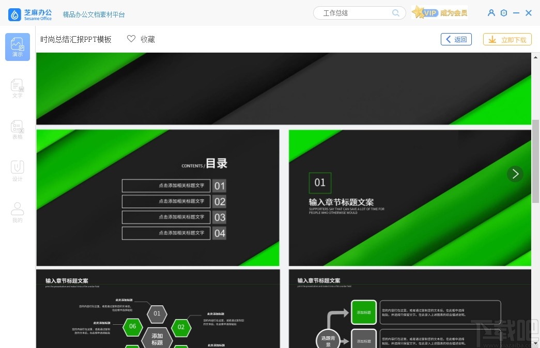Image resolution: width=540 pixels, height=348 pixels.
Task: Select the 目录 contents slide thumbnail
Action: point(158,198)
